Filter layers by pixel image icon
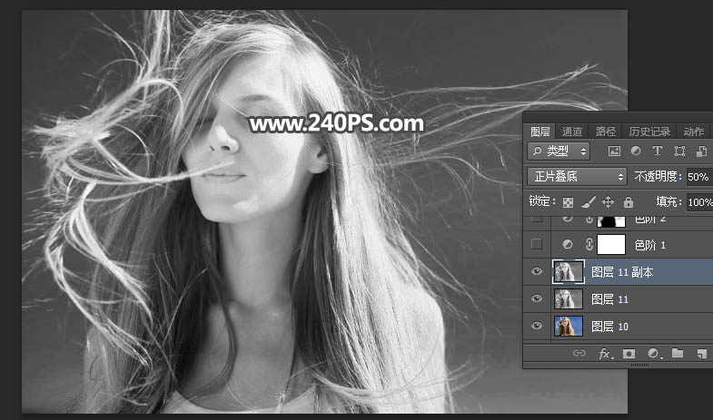Image resolution: width=713 pixels, height=420 pixels. pos(614,151)
